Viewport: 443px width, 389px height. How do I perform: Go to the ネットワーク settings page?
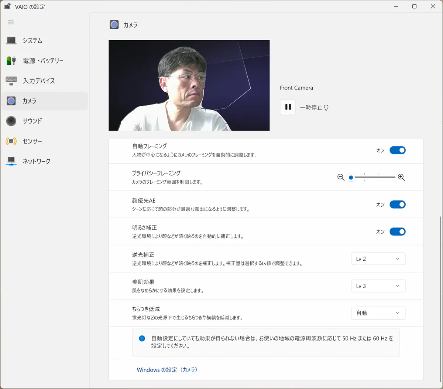45,161
